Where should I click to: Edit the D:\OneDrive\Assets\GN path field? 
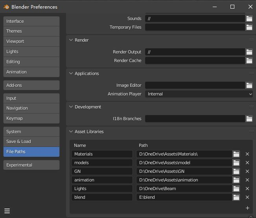(x=184, y=171)
